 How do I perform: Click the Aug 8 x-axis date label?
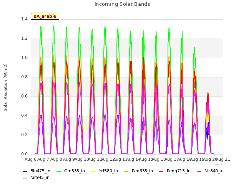point(56,159)
